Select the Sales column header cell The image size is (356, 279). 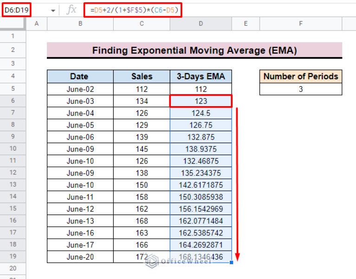point(142,76)
